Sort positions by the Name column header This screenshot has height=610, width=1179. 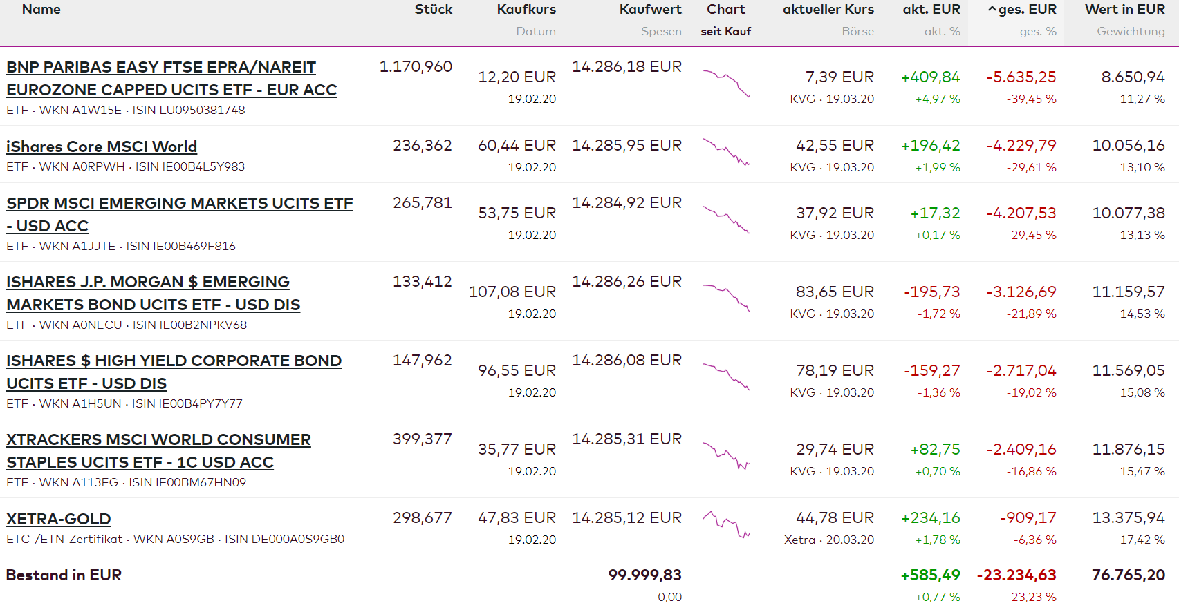point(41,10)
